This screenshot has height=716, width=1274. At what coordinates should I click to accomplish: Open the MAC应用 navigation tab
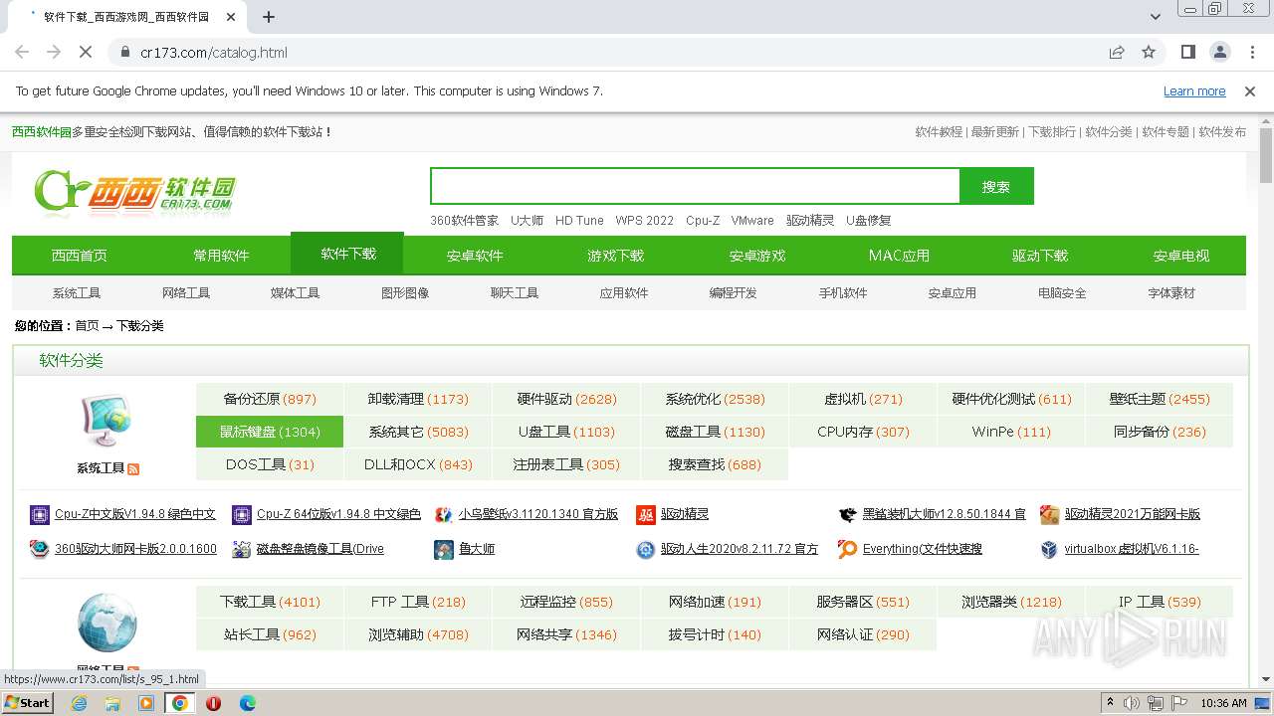coord(899,256)
